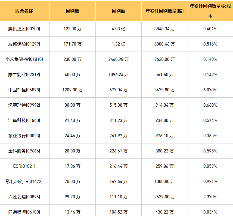Click the 蒙牛乳业(02319) stock name
Screen dimensions: 233x216
(x=24, y=74)
